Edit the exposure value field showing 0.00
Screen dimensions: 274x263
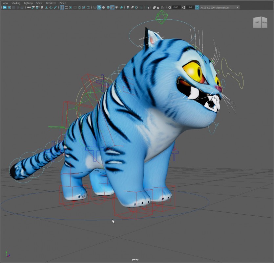click(176, 7)
